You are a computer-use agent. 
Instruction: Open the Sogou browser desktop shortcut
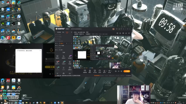pos(19,16)
